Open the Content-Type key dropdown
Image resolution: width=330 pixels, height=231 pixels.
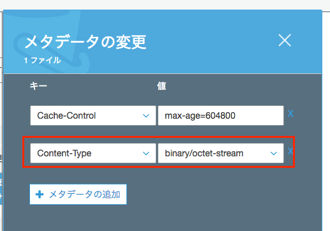click(93, 153)
